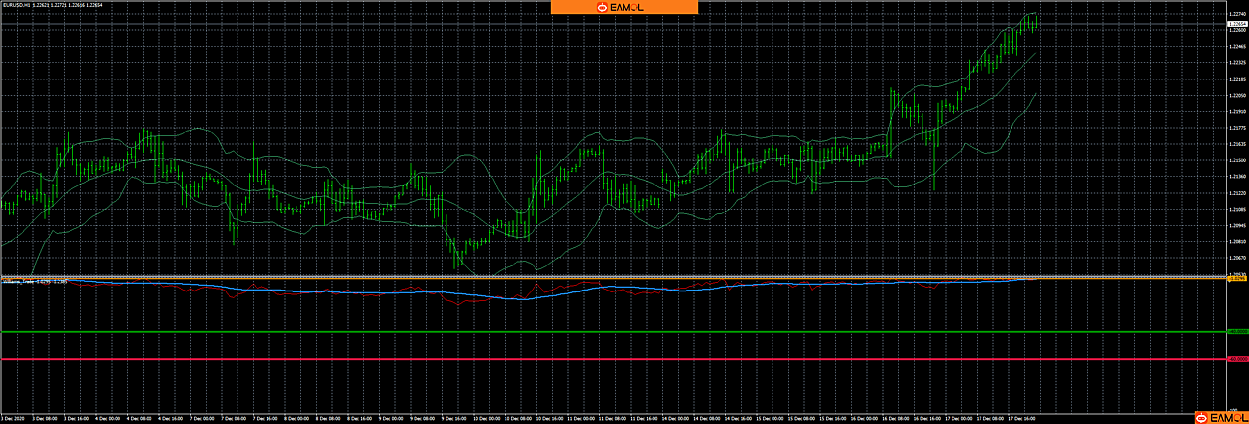Click the red horizontal level line in indicator
Screen dimensions: 1249x424
tap(590, 359)
